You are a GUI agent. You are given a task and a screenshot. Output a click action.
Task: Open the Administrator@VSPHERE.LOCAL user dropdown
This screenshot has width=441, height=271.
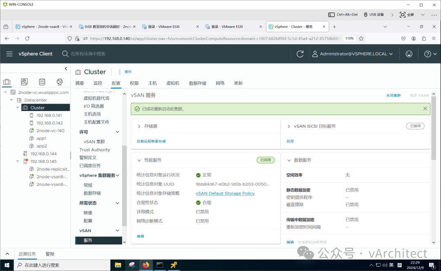352,54
